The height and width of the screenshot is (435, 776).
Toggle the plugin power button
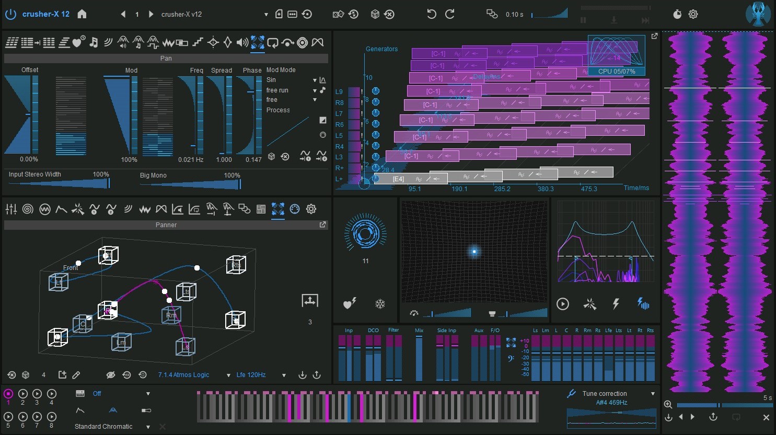10,14
